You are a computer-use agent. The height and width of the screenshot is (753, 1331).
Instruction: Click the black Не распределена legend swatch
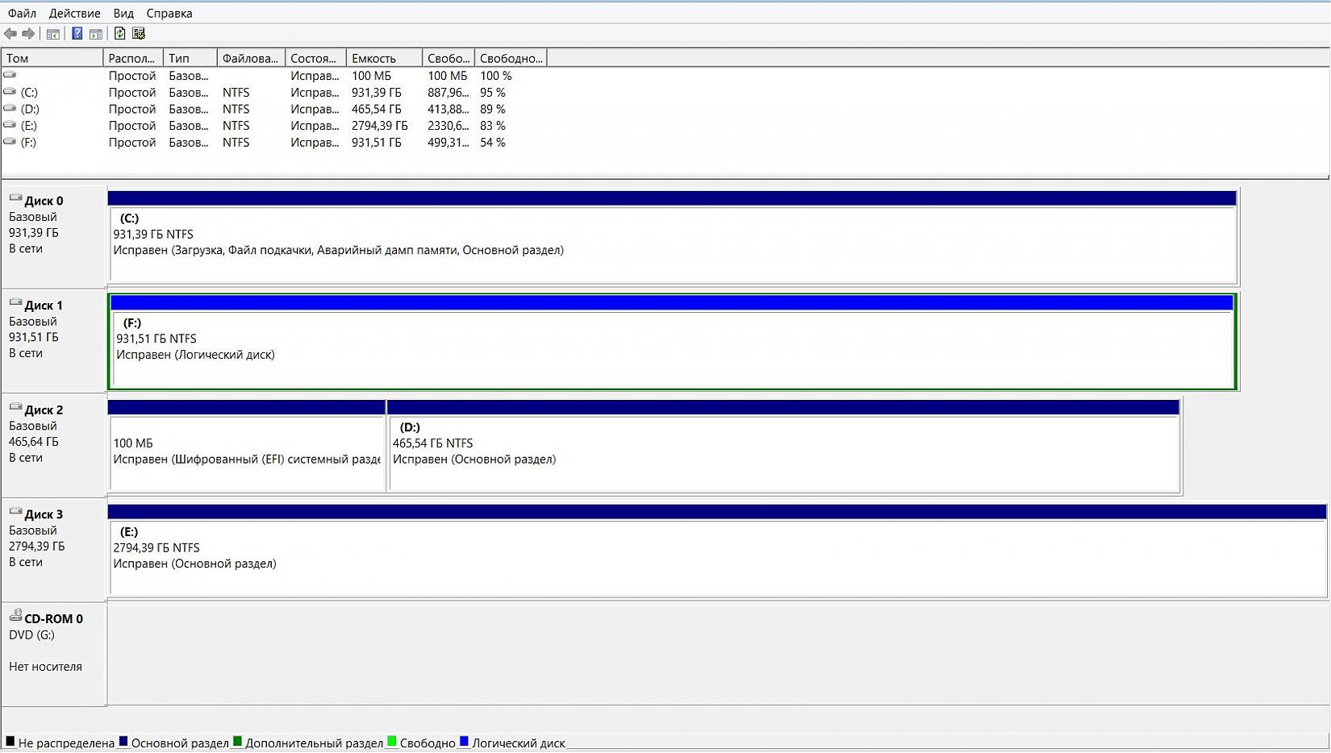10,742
